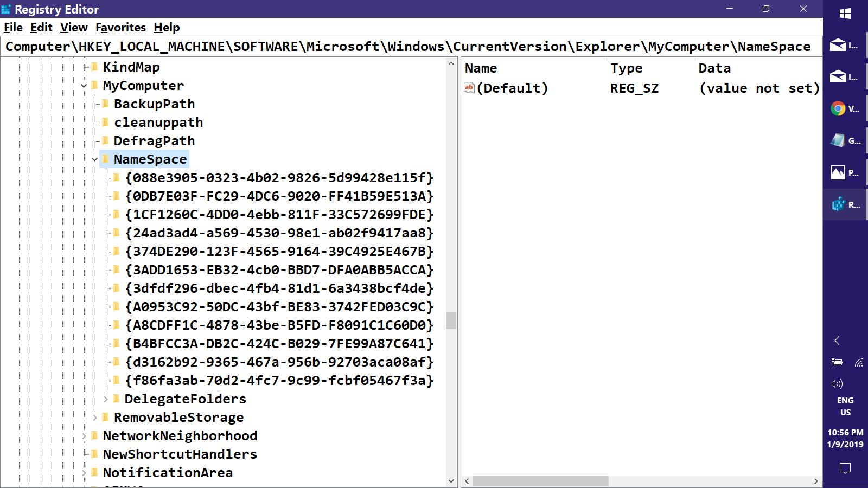Expand the NotificationArea key
The height and width of the screenshot is (488, 868).
point(84,473)
